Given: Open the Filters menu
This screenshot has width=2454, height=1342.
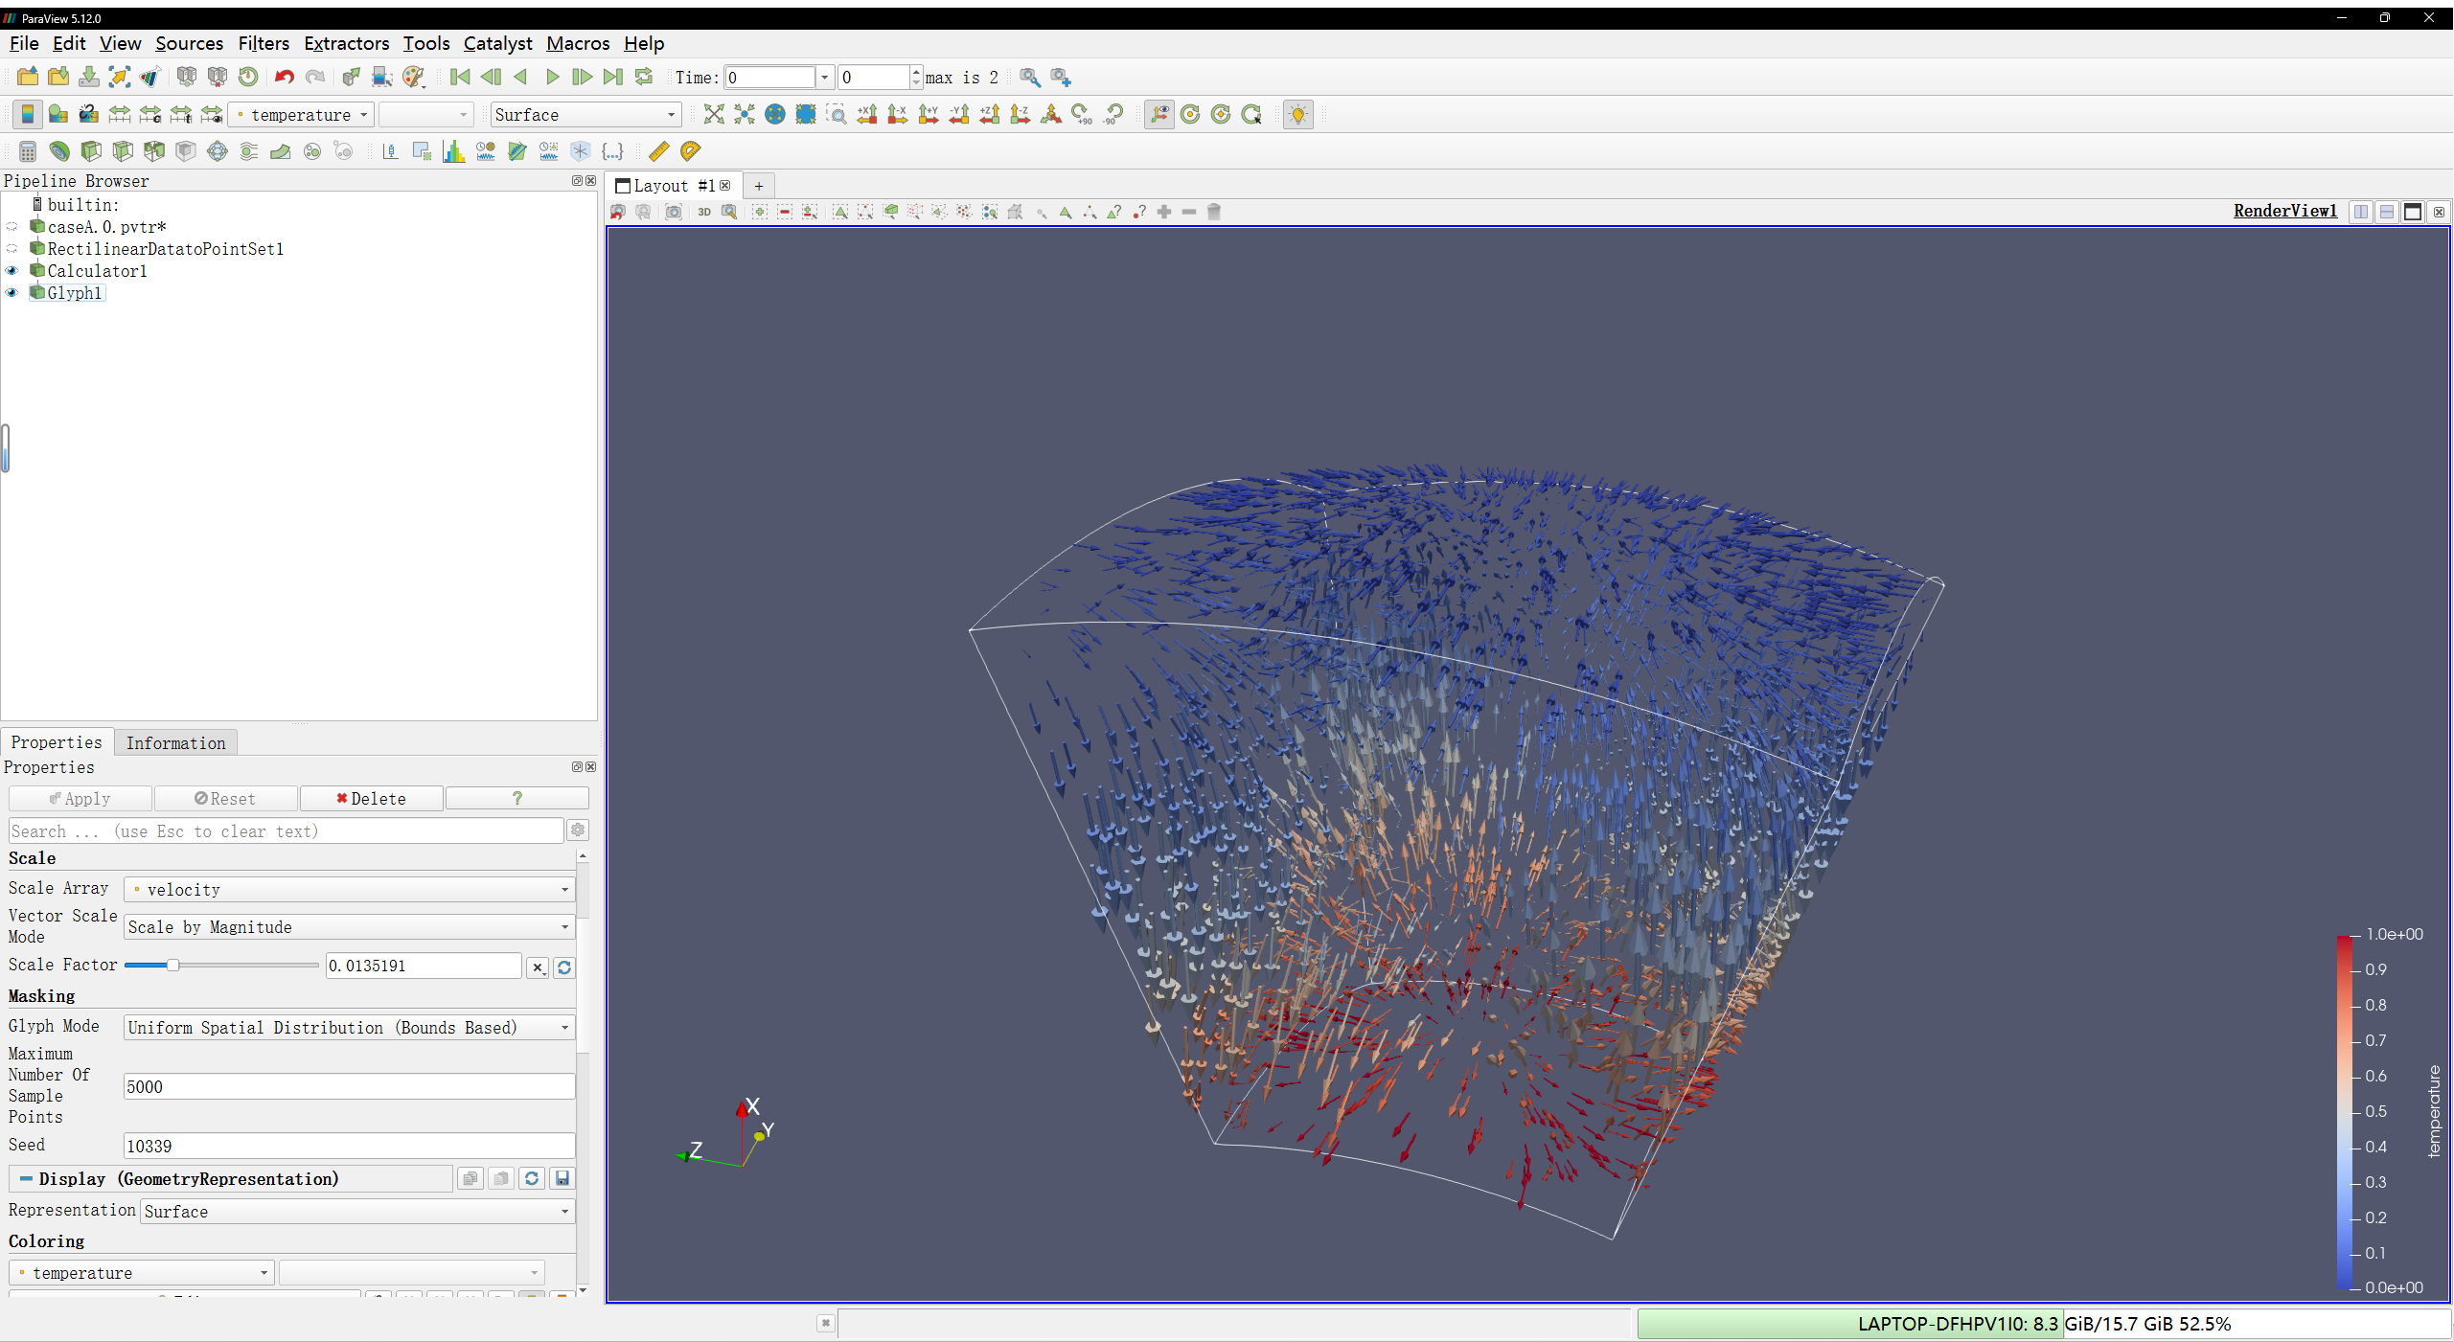Looking at the screenshot, I should [263, 43].
